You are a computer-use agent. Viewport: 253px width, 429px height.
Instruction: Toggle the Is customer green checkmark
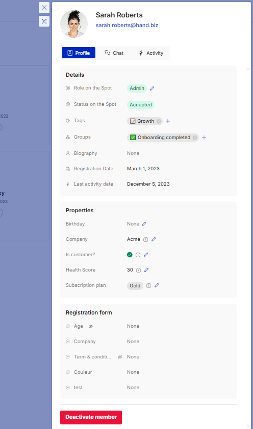point(130,255)
